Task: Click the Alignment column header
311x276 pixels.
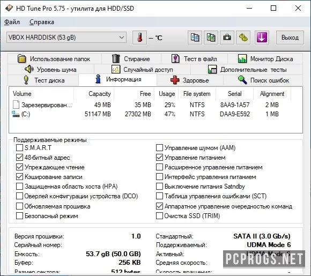Action: click(272, 94)
